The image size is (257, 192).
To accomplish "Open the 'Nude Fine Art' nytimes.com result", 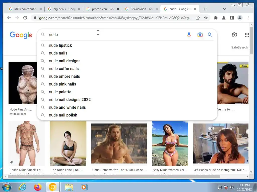I will click(21, 109).
